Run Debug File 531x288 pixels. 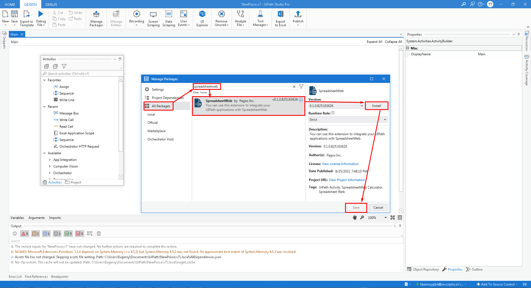pyautogui.click(x=41, y=19)
